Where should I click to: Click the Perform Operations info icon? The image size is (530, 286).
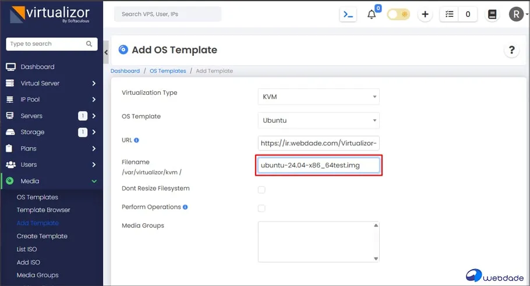[185, 207]
